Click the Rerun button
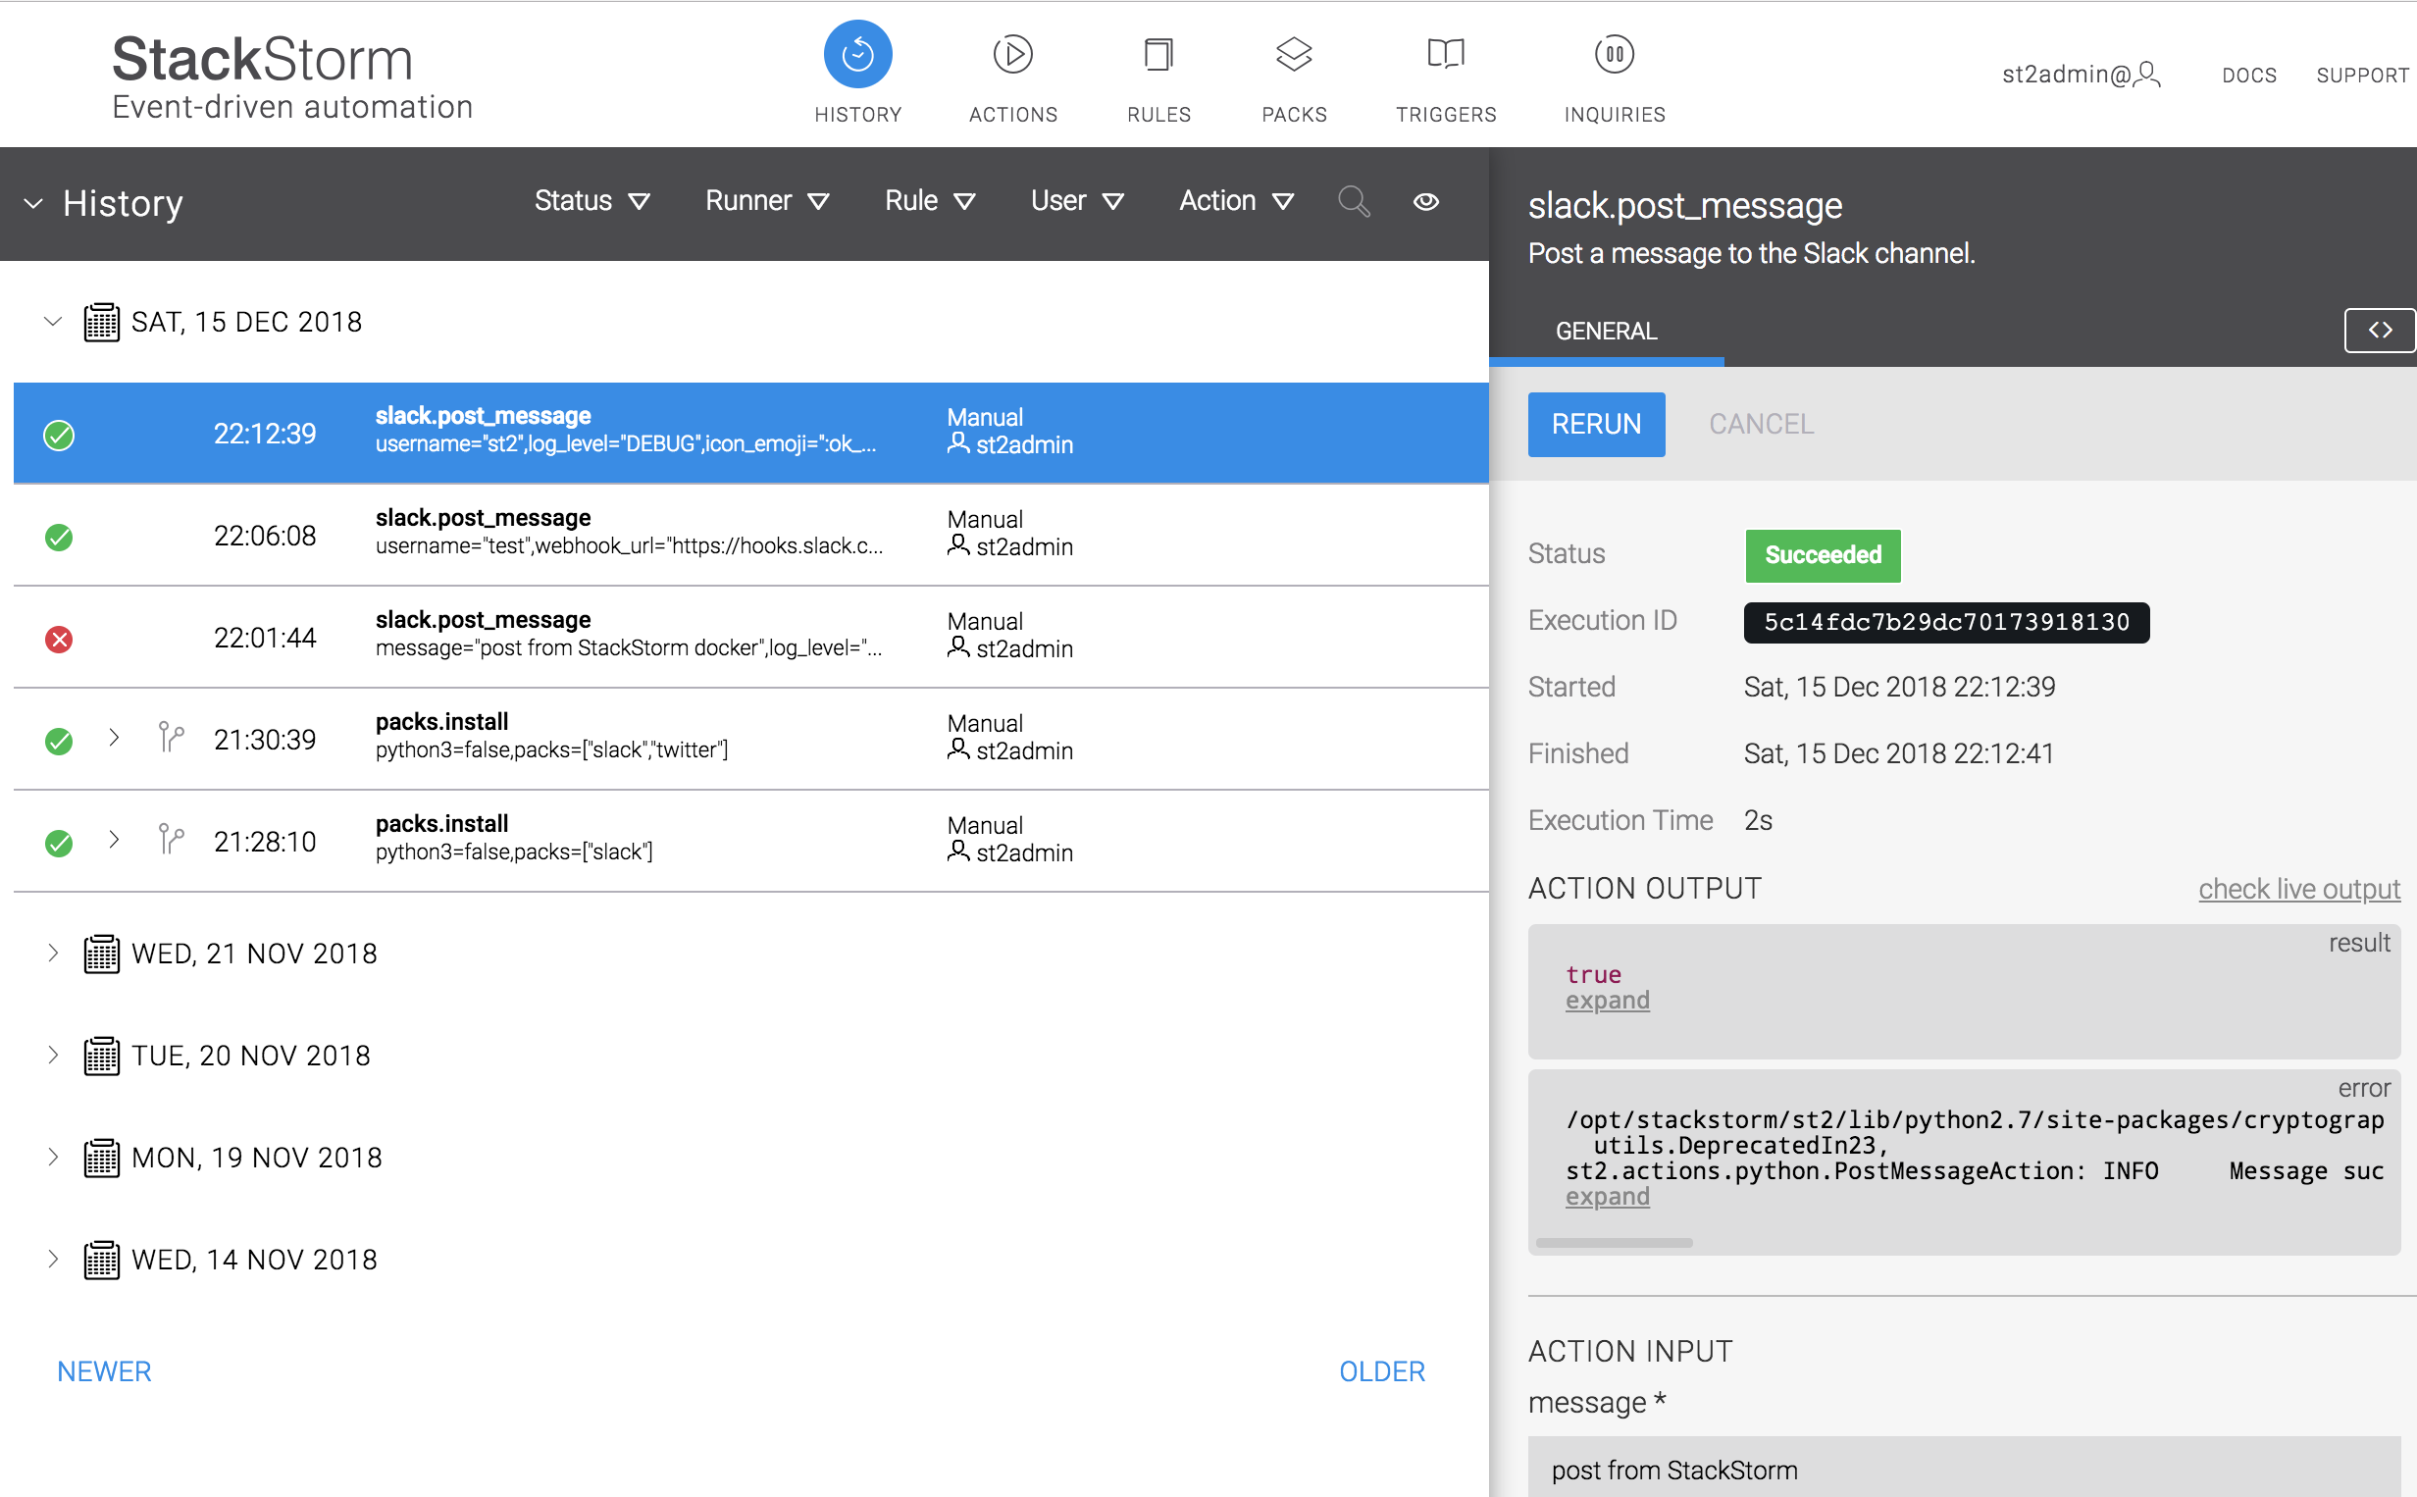Screen dimensions: 2417x1497 click(1596, 424)
